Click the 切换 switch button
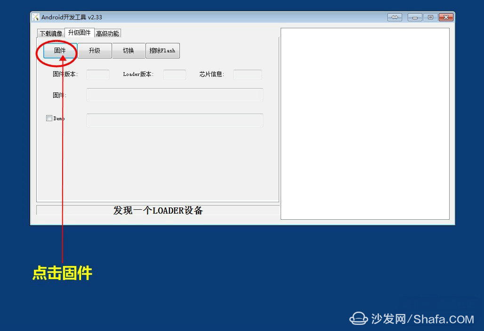This screenshot has height=331, width=484. click(x=129, y=50)
